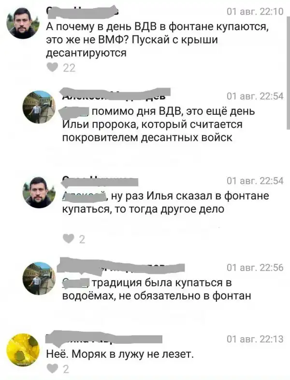Viewport: 290px width, 380px height.
Task: Open the yellow flower avatar
Action: [23, 350]
